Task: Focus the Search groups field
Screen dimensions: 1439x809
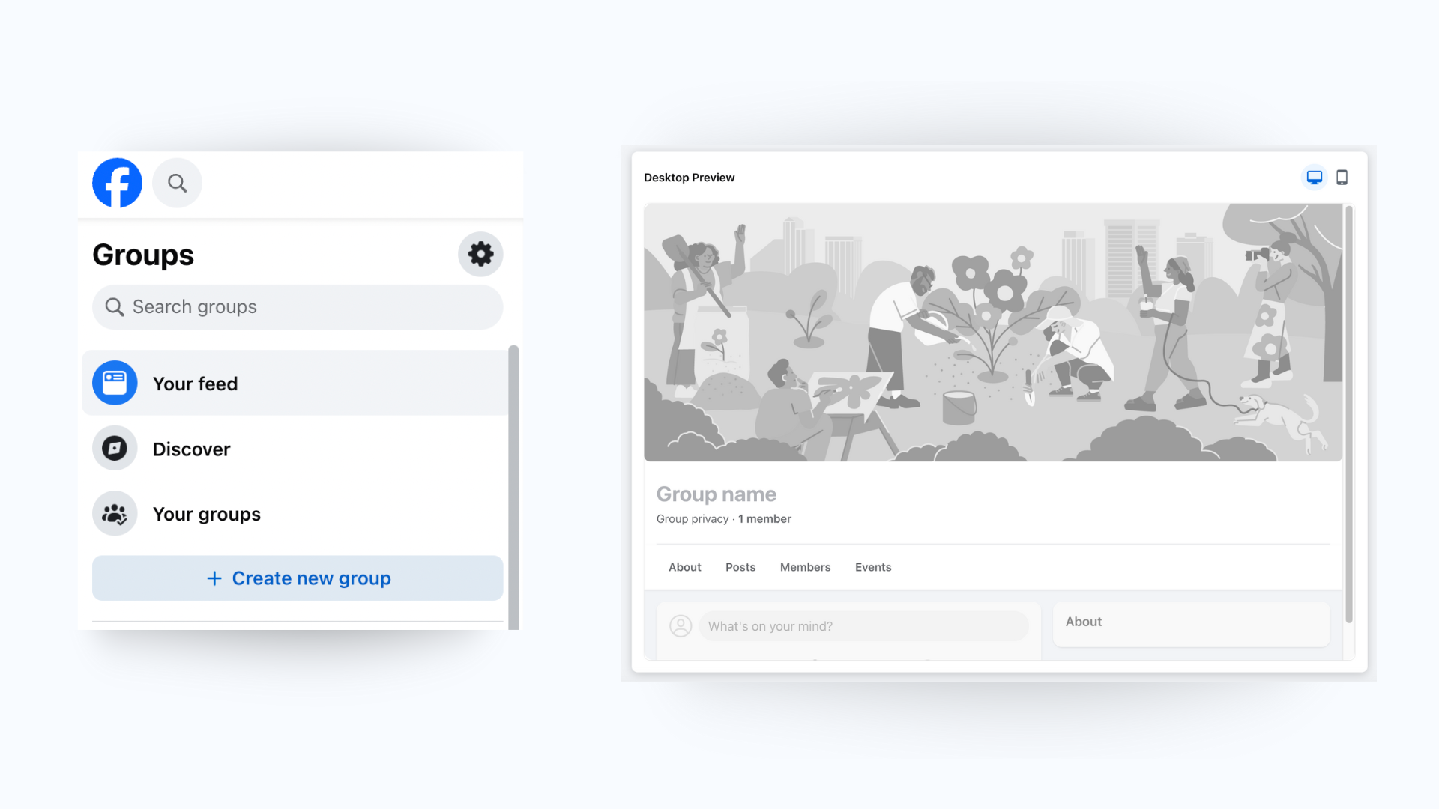Action: coord(298,307)
